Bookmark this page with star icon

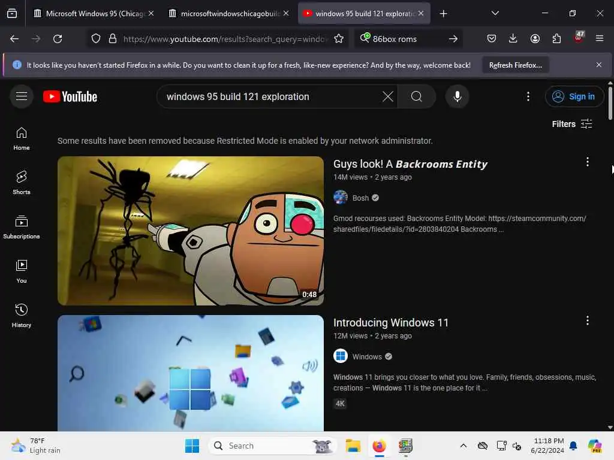coord(339,39)
